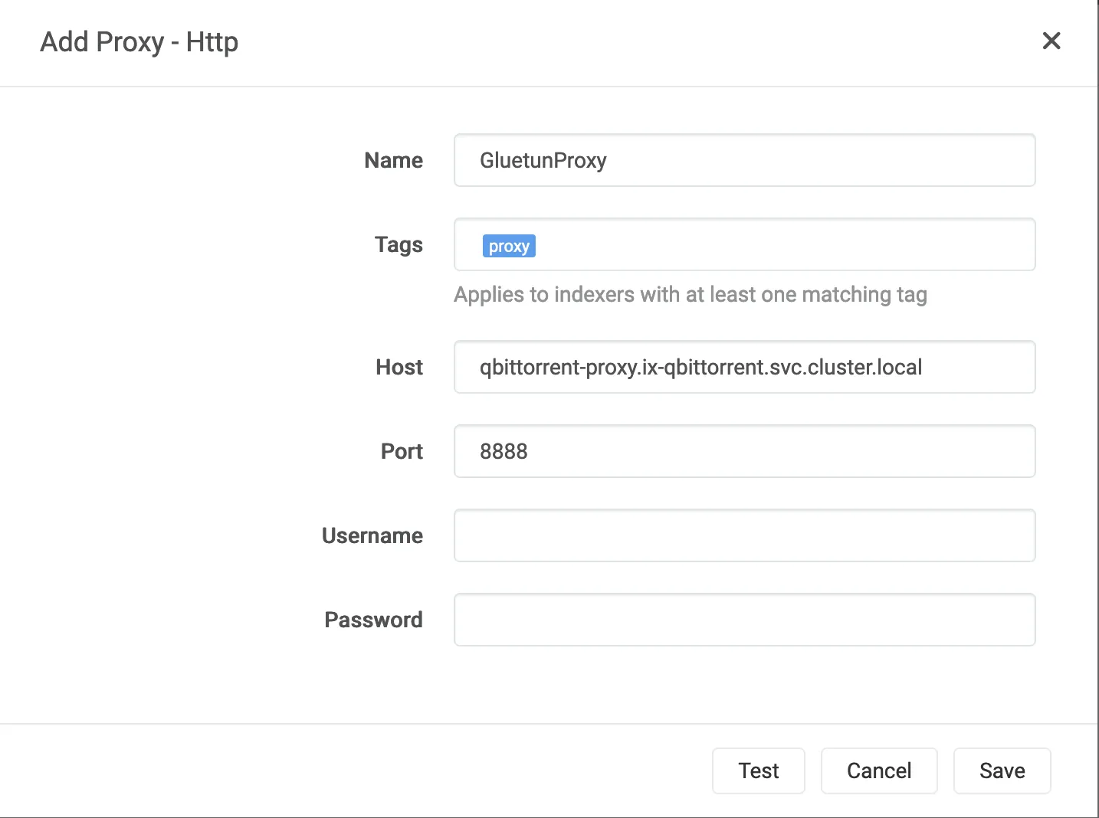This screenshot has height=818, width=1099.
Task: Click the Save button
Action: point(1002,771)
